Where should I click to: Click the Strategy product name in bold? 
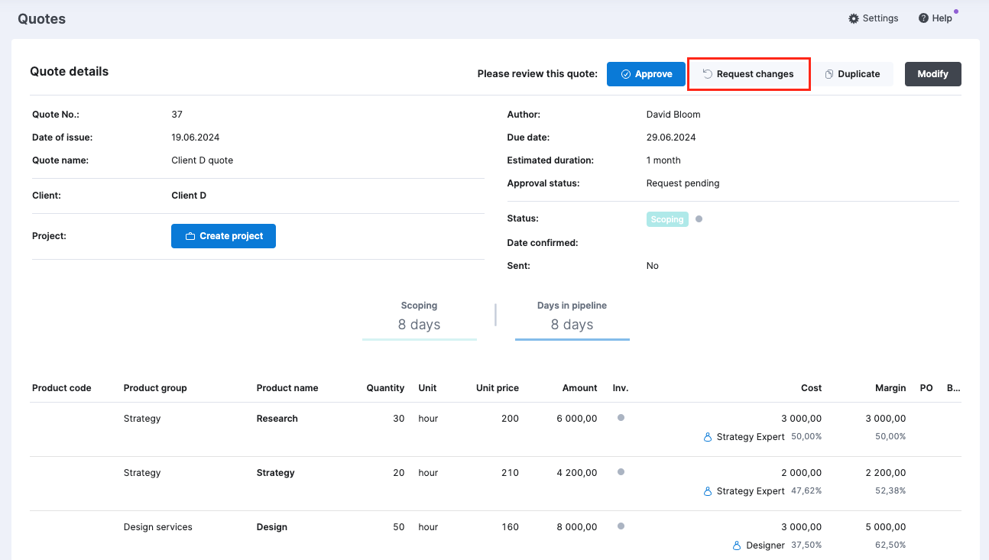tap(276, 473)
